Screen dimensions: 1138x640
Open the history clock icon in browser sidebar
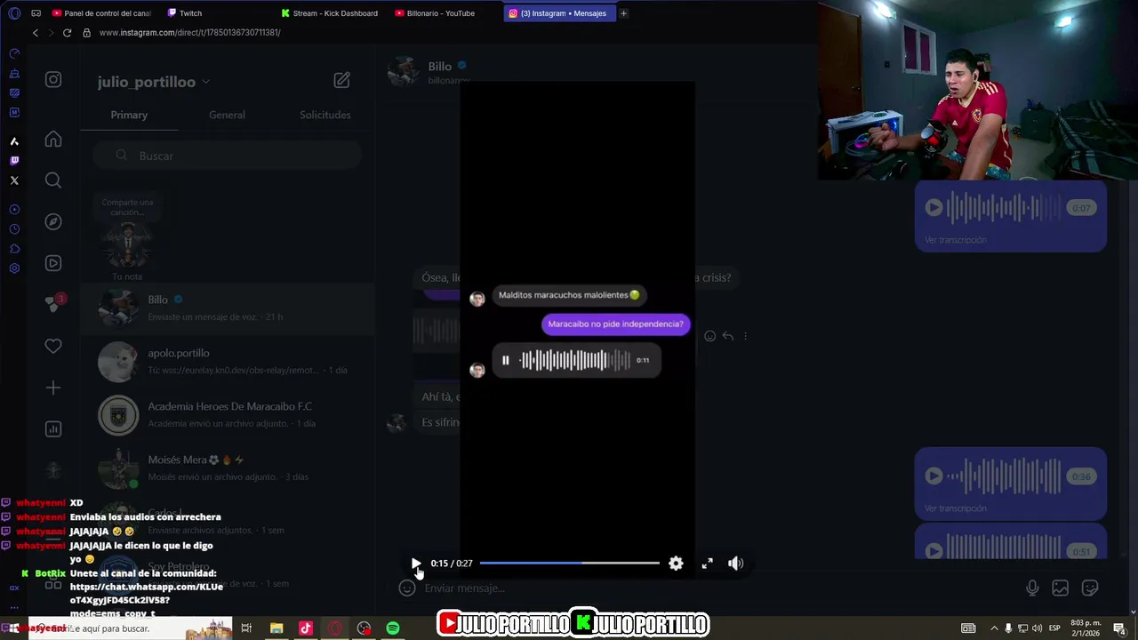14,229
